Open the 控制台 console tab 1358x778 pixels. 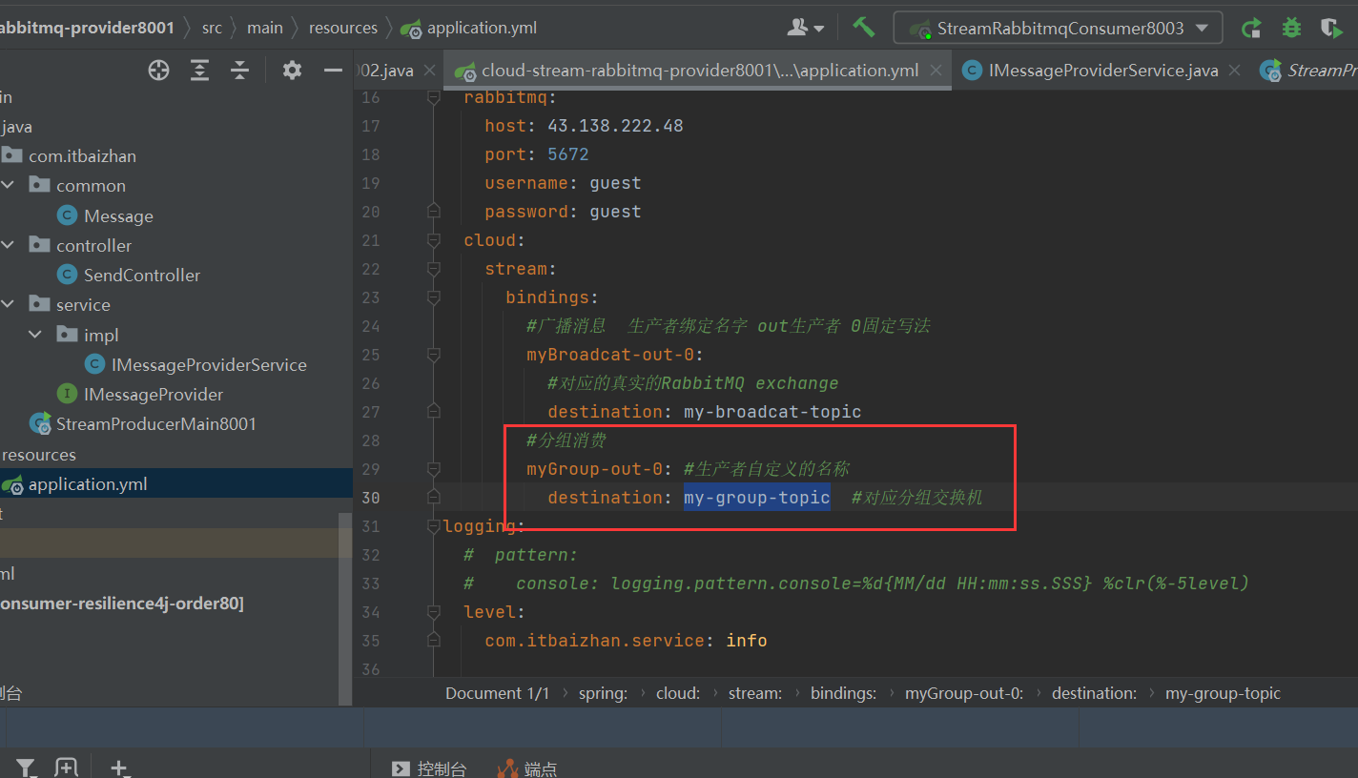[x=429, y=768]
